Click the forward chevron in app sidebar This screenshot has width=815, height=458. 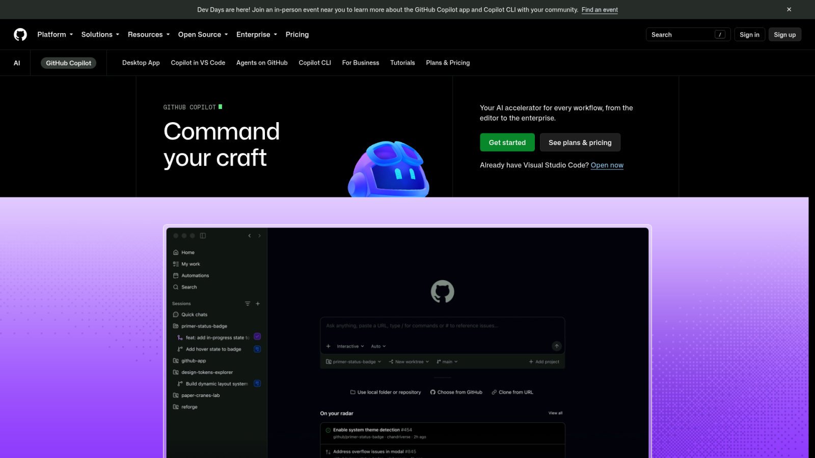259,236
